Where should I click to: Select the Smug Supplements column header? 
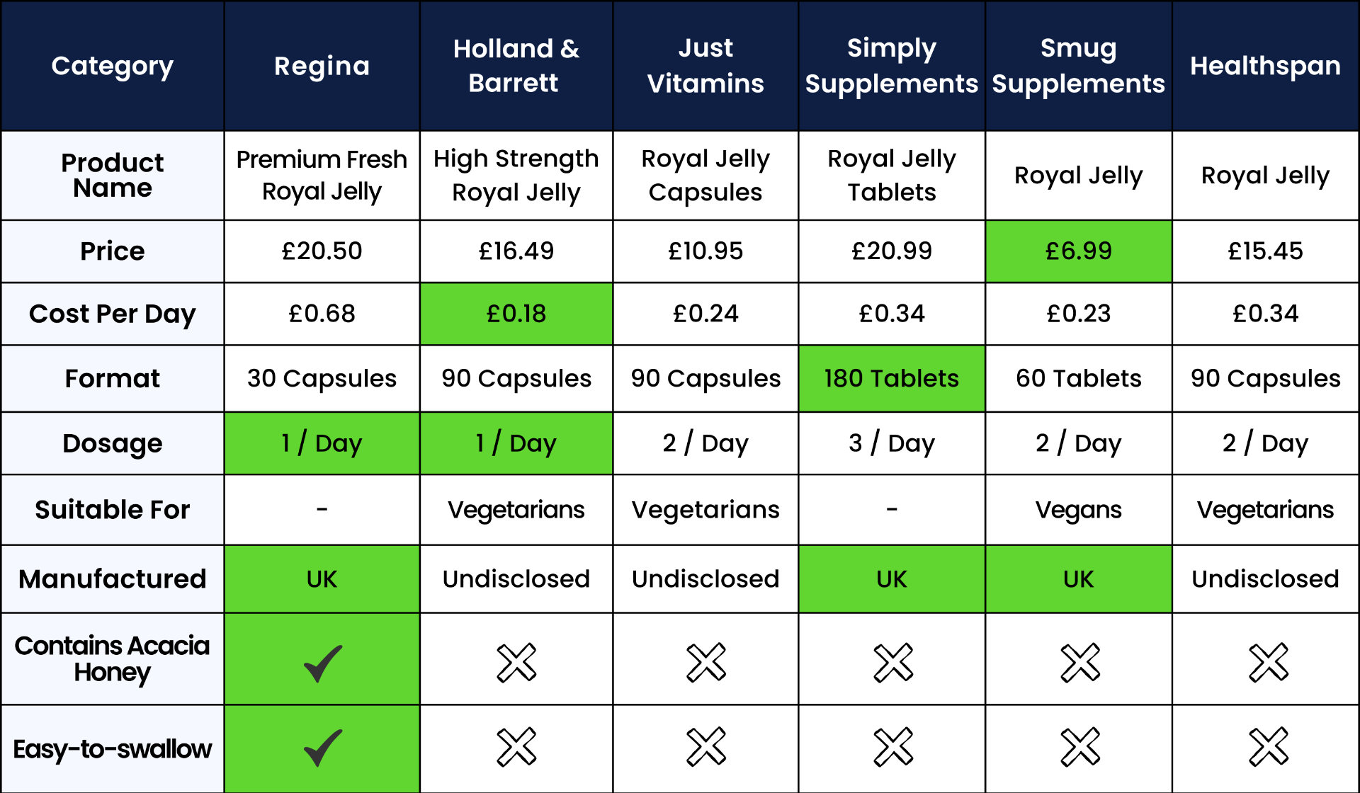click(1078, 66)
